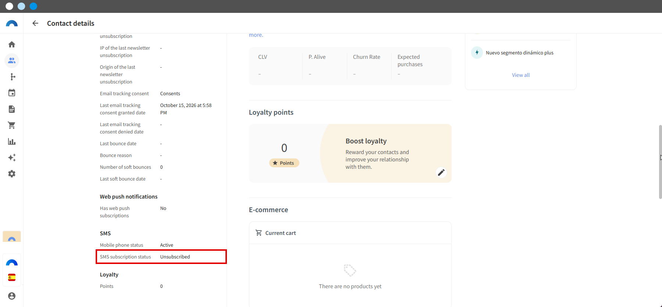Click the View all segments link

(x=521, y=75)
